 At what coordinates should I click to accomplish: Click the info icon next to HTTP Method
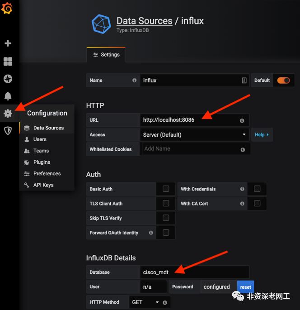[x=165, y=302]
